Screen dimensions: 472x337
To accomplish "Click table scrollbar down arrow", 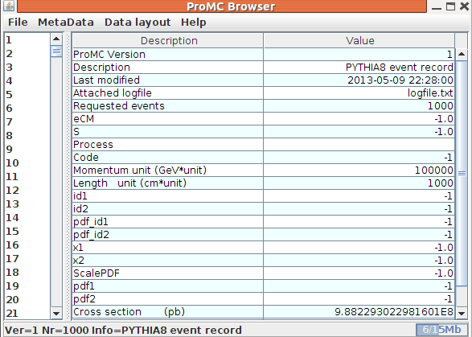I will click(x=462, y=313).
